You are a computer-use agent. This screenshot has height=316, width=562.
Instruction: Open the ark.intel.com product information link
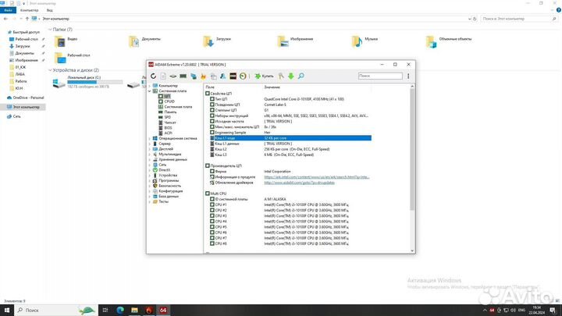[317, 177]
